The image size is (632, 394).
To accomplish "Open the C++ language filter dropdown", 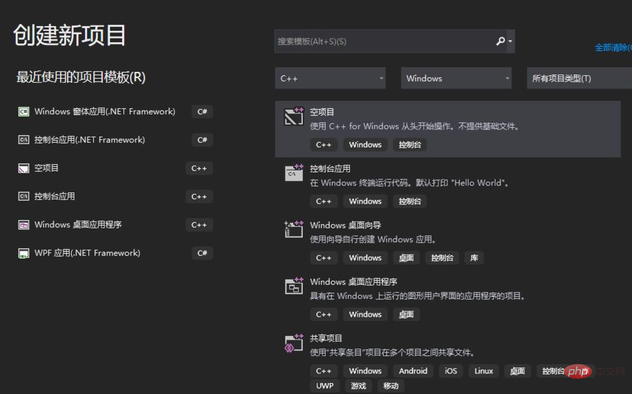I will click(x=330, y=78).
